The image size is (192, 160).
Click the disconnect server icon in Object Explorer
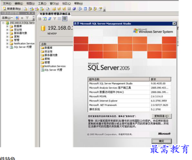pyautogui.click(x=18, y=18)
